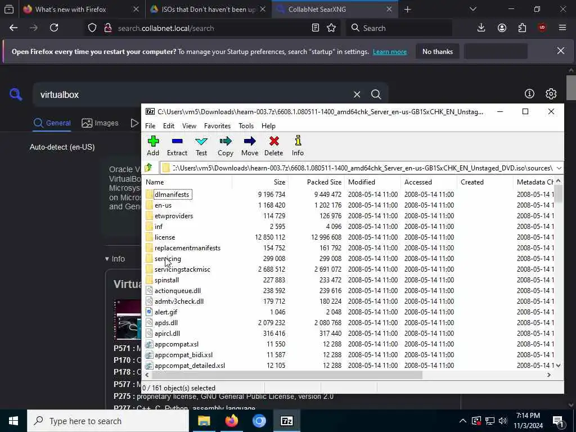Select the alert.gif file

click(166, 312)
